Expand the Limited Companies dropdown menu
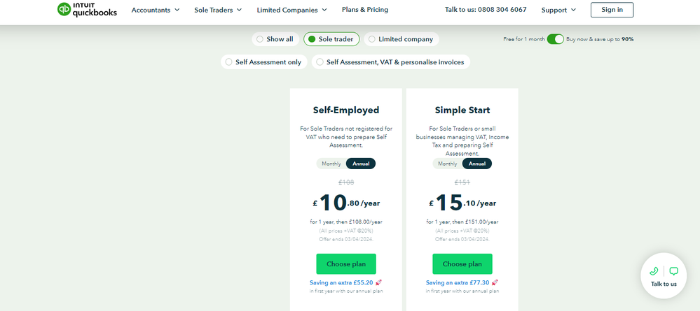This screenshot has height=311, width=700. [x=291, y=10]
